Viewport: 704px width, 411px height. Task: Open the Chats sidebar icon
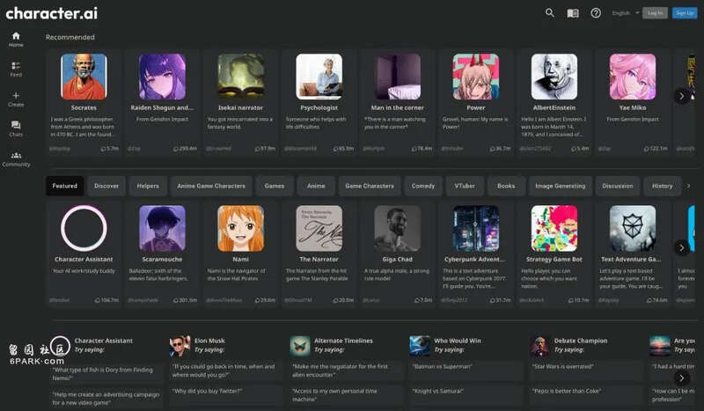[16, 128]
